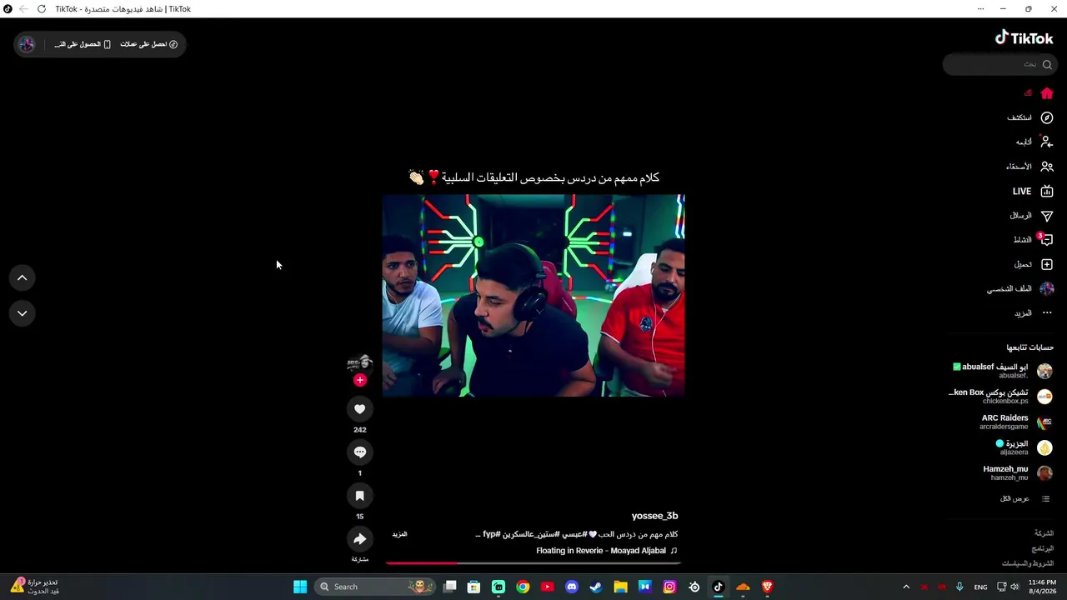
Task: Follow the creator with the red plus button
Action: point(360,380)
